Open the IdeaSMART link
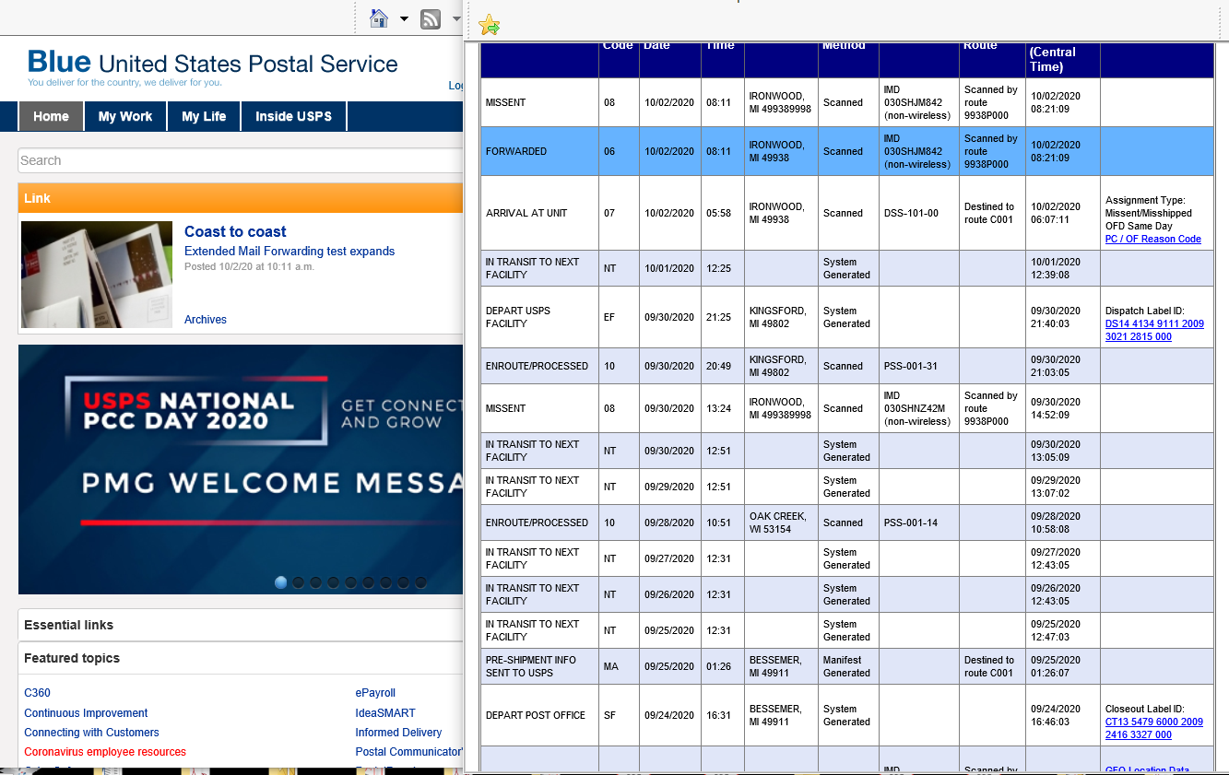Viewport: 1229px width, 775px height. 385,713
